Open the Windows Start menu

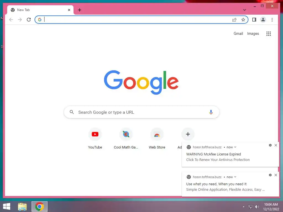(7, 206)
